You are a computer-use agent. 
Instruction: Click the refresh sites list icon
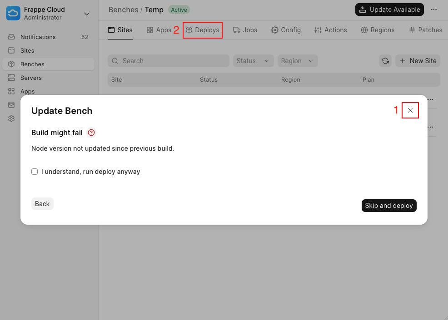tap(385, 61)
